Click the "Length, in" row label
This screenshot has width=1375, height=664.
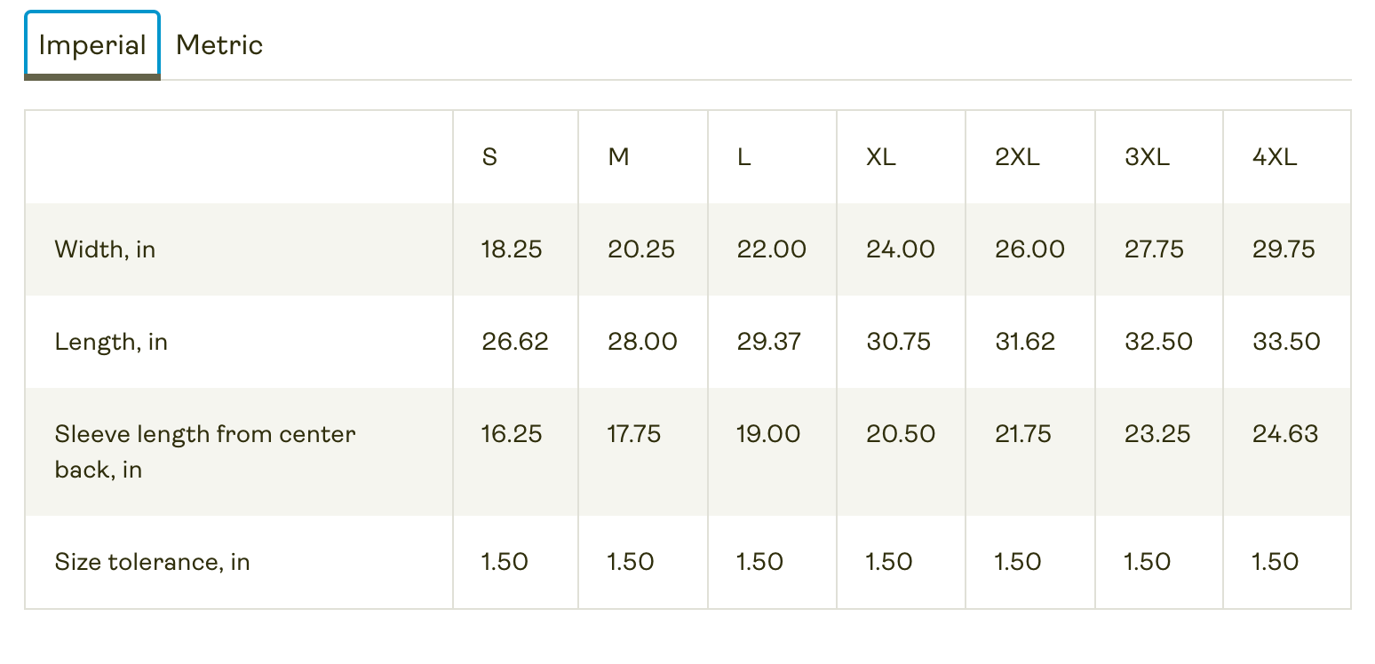[111, 342]
